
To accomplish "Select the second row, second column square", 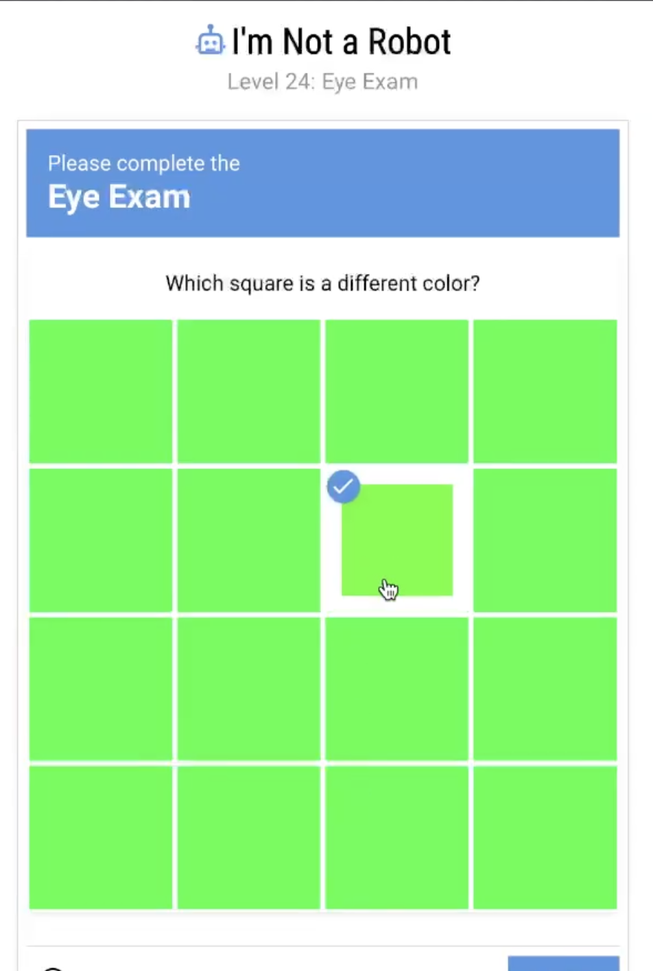I will [249, 540].
